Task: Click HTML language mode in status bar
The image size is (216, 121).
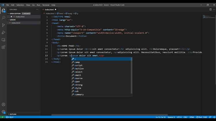Action: pyautogui.click(x=192, y=117)
